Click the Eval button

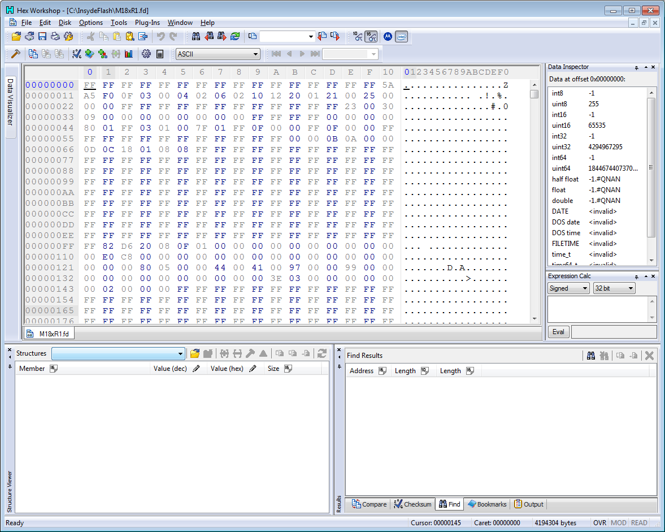click(x=558, y=332)
